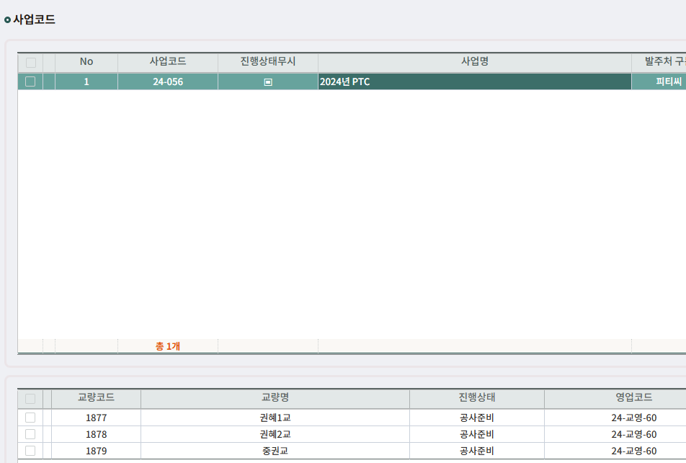The image size is (686, 463).
Task: Click the 교량명 column header
Action: (275, 398)
